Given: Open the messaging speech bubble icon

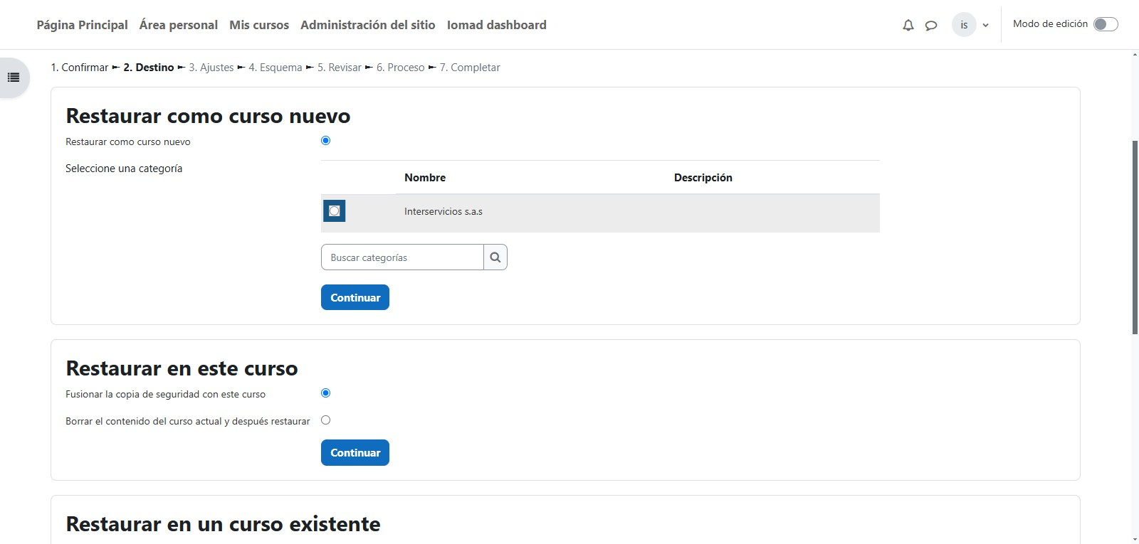Looking at the screenshot, I should [x=930, y=25].
